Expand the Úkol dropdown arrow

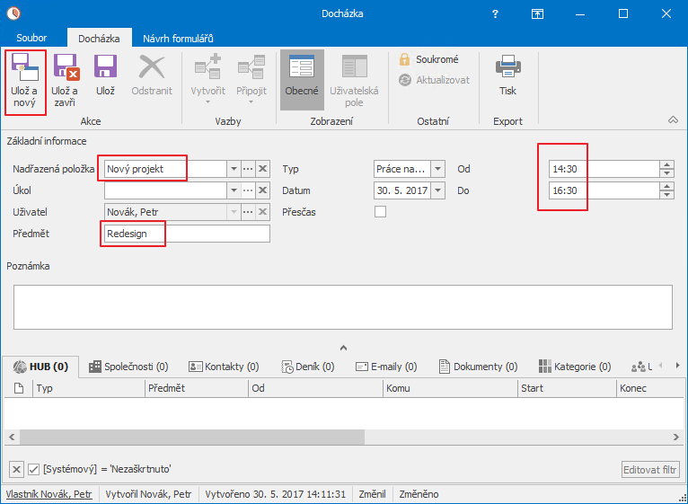(234, 190)
